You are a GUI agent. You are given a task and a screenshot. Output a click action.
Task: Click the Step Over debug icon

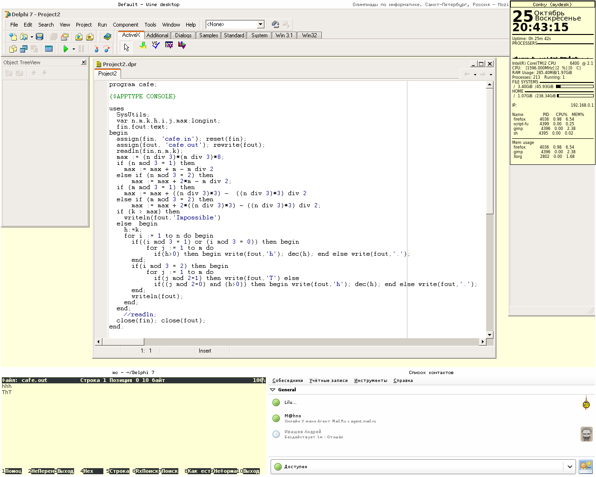[x=107, y=48]
